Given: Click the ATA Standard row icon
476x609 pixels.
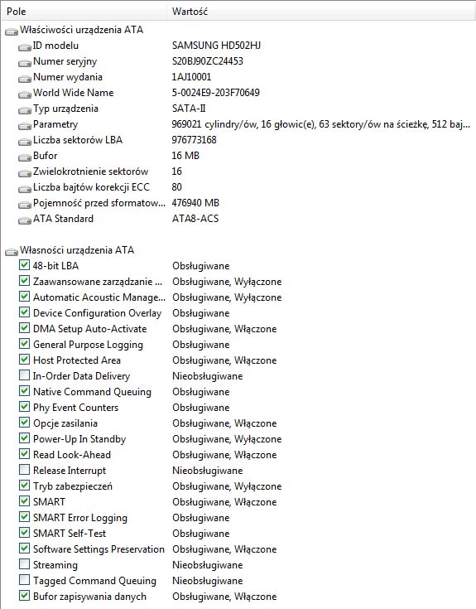Looking at the screenshot, I should [x=25, y=220].
